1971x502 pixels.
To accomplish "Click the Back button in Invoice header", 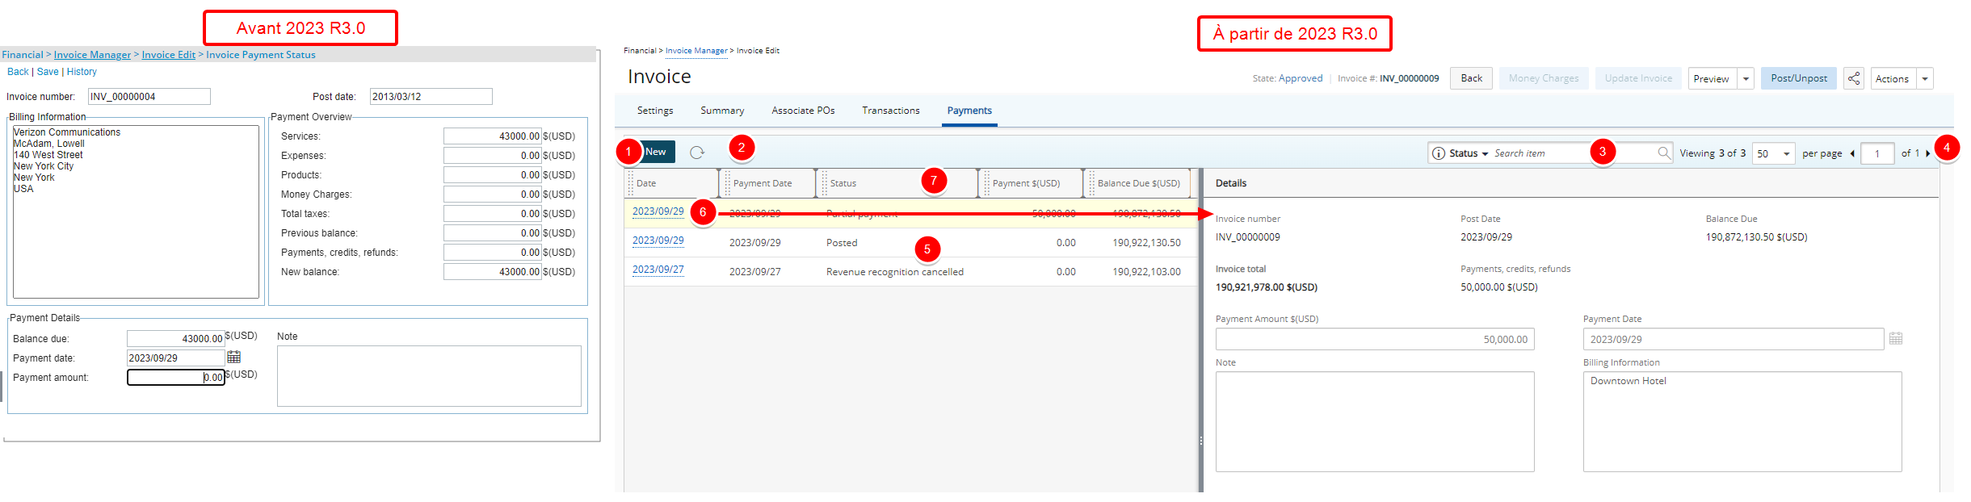I will (1472, 78).
